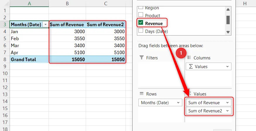Viewport: 256px width, 131px height.
Task: Open the Months (Date) dropdown in Rows area
Action: click(x=178, y=102)
